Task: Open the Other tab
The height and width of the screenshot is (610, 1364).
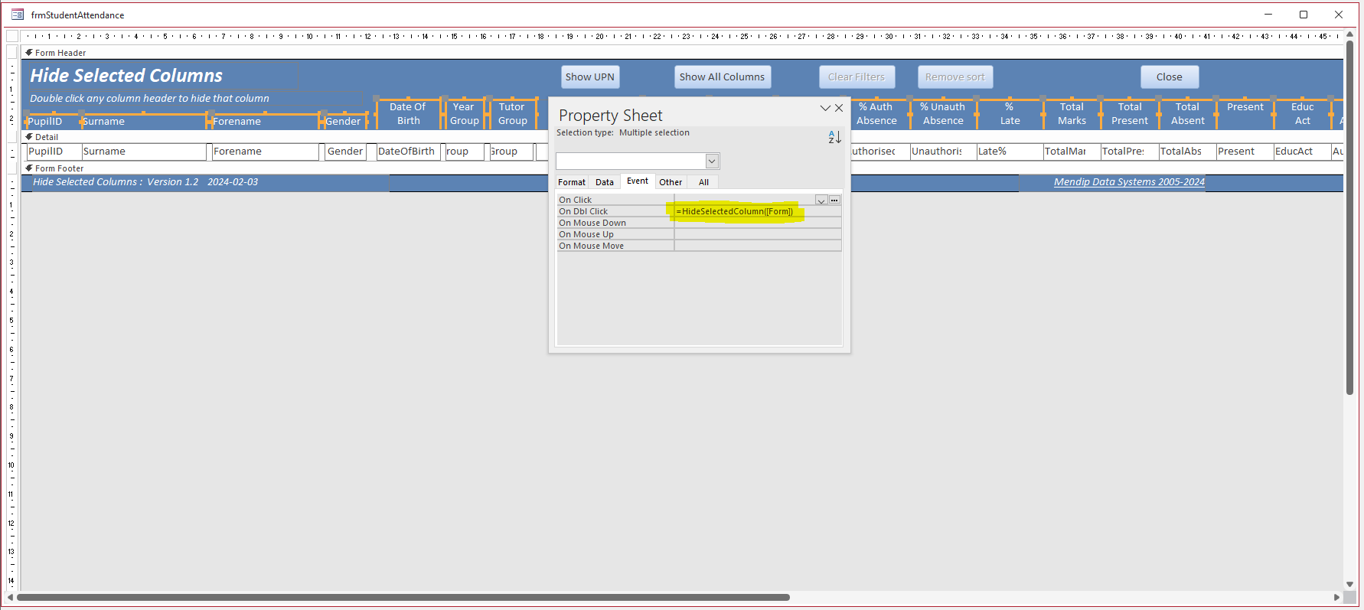Action: (x=671, y=182)
